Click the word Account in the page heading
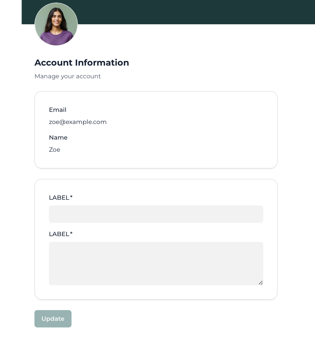 (x=54, y=63)
